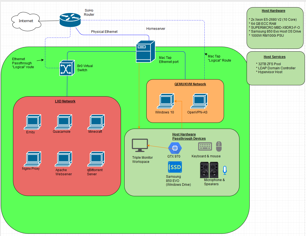Image resolution: width=306 pixels, height=236 pixels.
Task: Click the speakers image
Action: (x=209, y=170)
